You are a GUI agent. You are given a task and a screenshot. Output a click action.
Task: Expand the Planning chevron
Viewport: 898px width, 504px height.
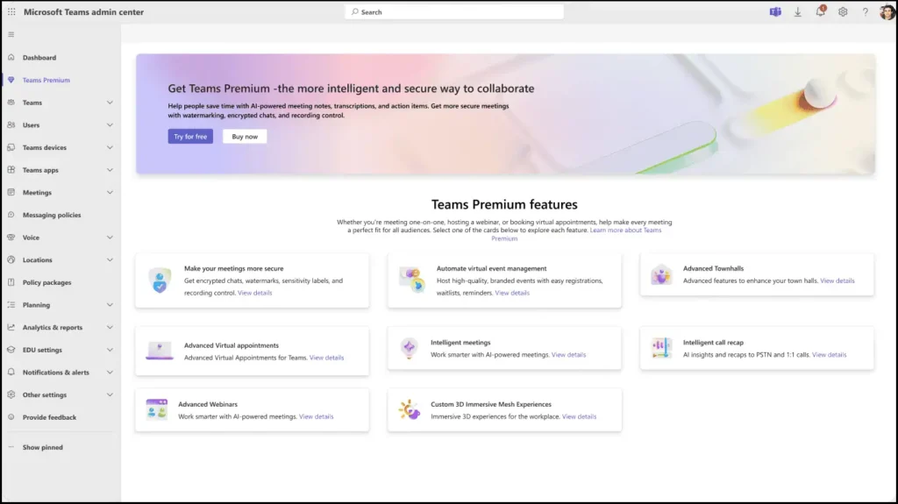110,305
